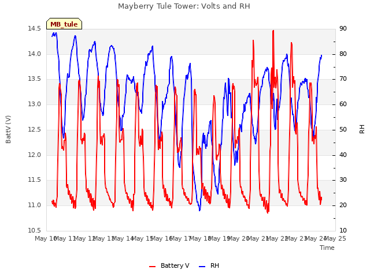Click the 13.0 tick label on left axis

pos(34,104)
